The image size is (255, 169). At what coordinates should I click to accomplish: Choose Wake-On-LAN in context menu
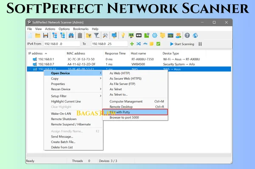point(73,114)
